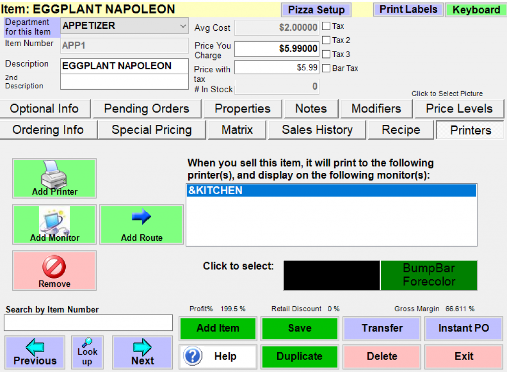This screenshot has width=507, height=372.
Task: Expand the Department dropdown showing APPETIZER
Action: [124, 26]
